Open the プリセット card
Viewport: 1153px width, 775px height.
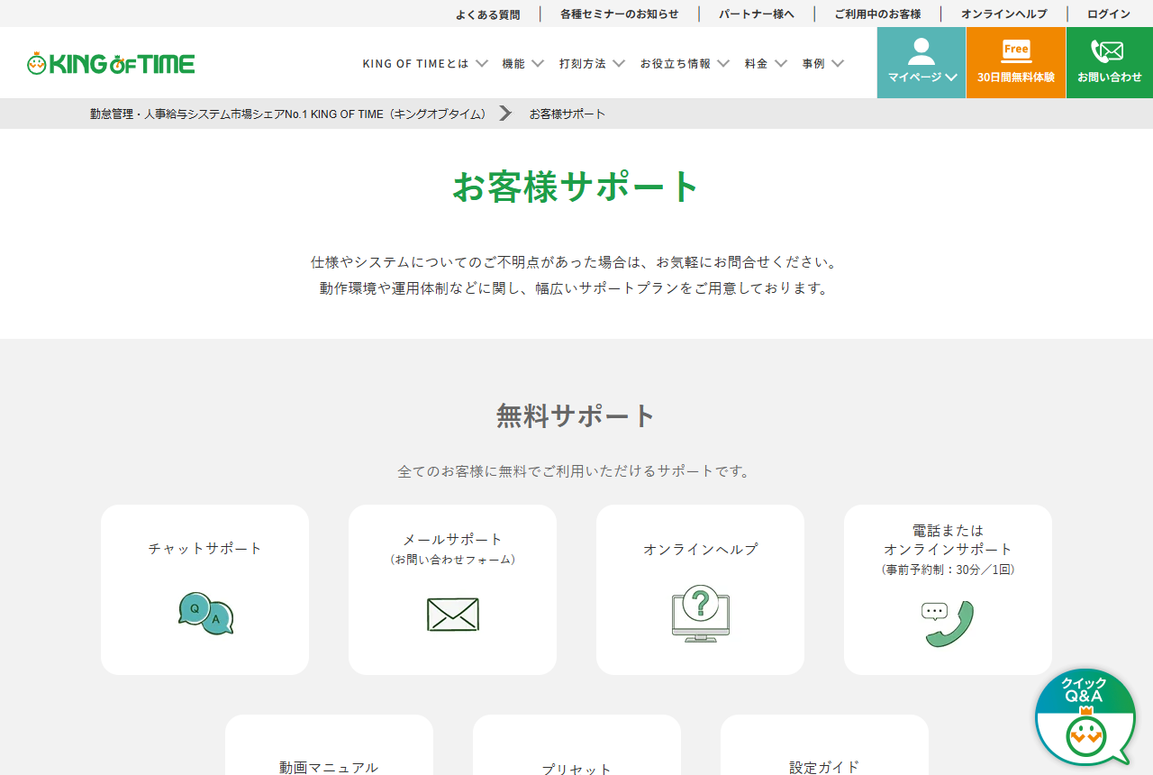(x=576, y=745)
